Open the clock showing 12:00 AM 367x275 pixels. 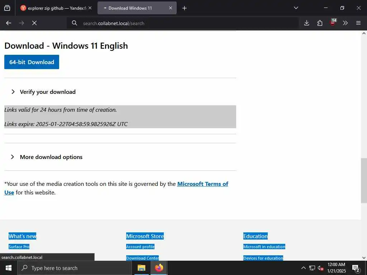pyautogui.click(x=336, y=268)
